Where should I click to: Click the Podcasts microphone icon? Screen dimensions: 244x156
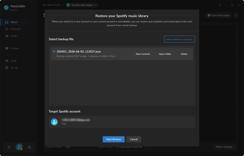(7, 29)
